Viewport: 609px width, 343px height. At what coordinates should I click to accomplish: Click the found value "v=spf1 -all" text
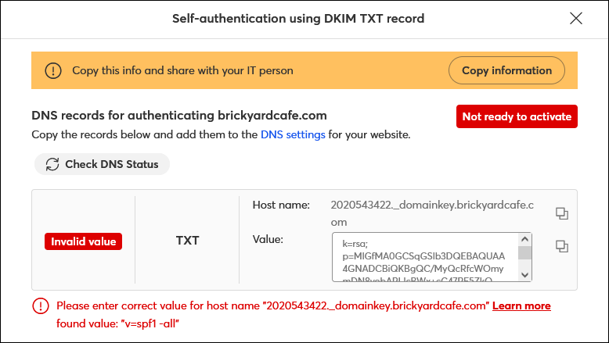tap(117, 323)
